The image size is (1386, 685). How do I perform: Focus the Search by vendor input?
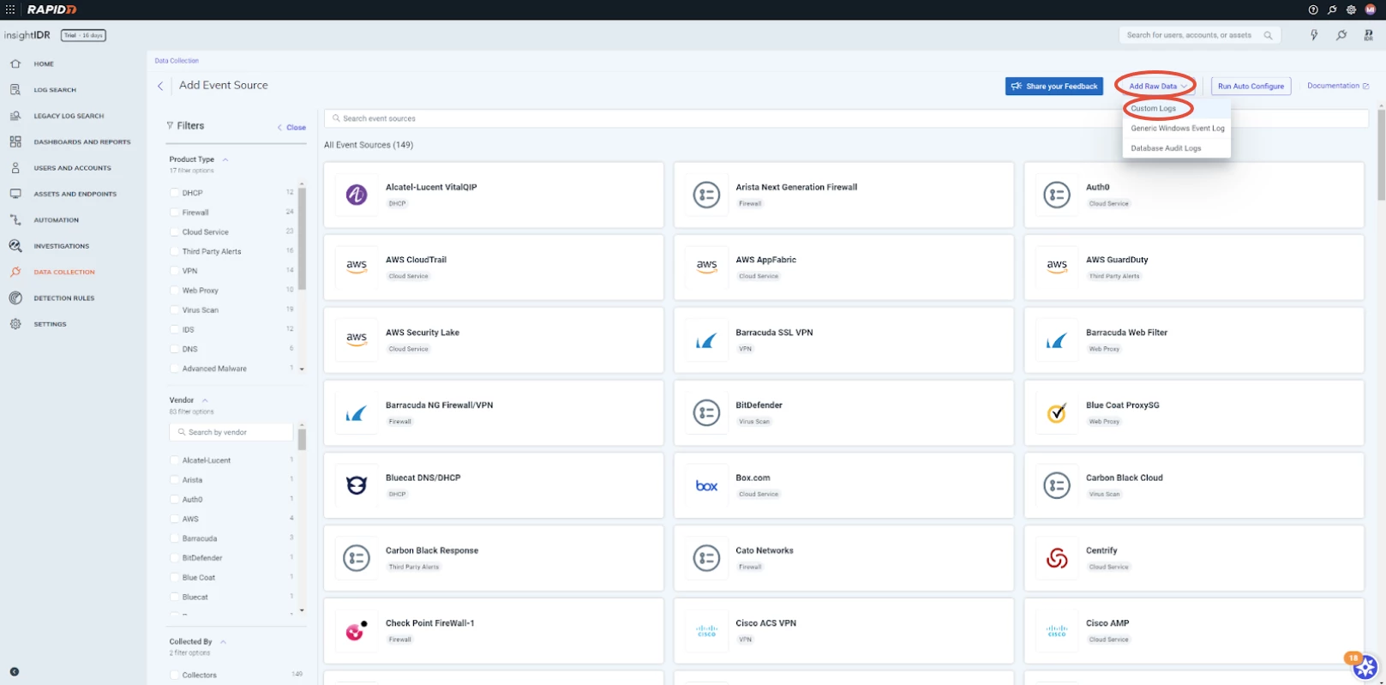point(231,432)
